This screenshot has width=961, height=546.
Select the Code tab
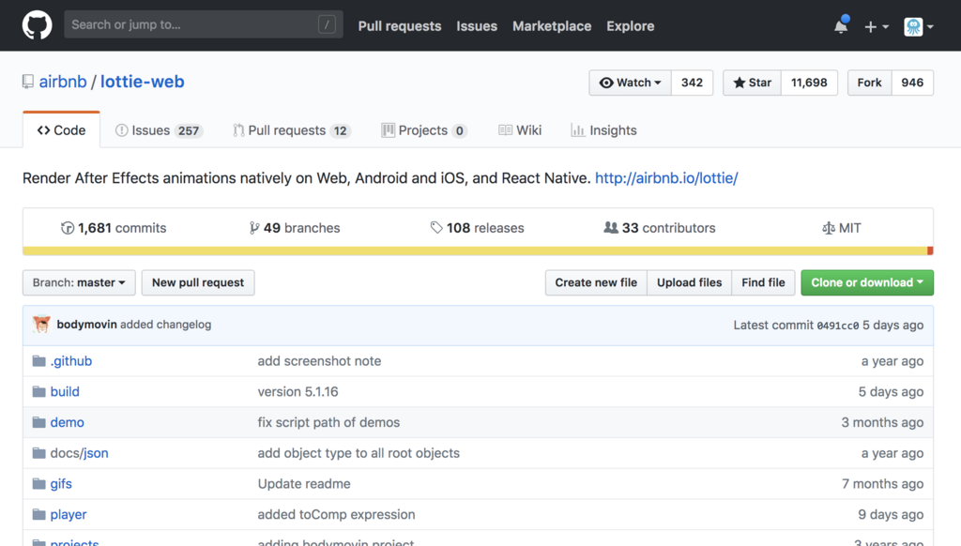pyautogui.click(x=61, y=129)
